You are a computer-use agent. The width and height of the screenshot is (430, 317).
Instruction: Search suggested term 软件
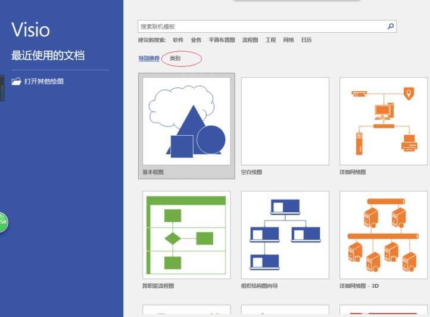178,40
